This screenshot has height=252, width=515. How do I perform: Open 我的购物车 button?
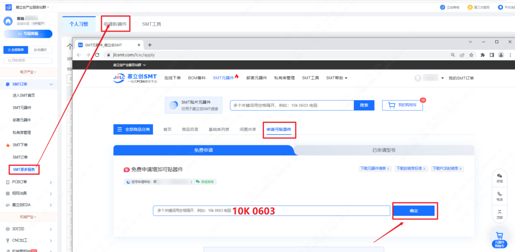(402, 105)
